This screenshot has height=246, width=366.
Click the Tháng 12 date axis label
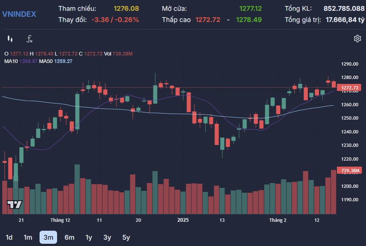click(60, 220)
